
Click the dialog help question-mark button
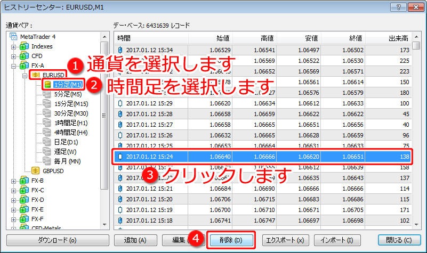(398, 7)
